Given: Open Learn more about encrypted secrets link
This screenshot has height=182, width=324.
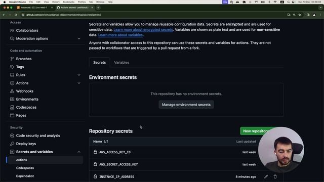Looking at the screenshot, I should click(x=143, y=30).
